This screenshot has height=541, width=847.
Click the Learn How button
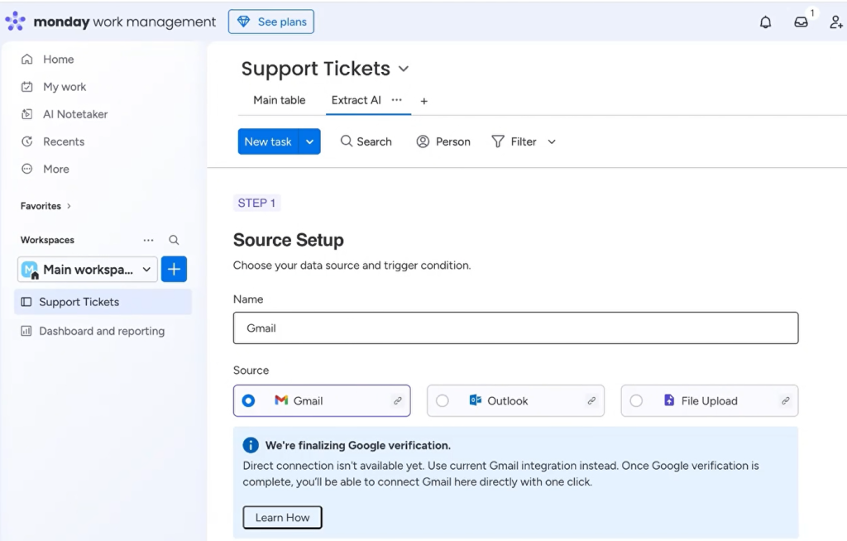[x=282, y=518]
